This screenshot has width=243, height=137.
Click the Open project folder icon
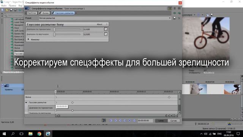pyautogui.click(x=7, y=10)
